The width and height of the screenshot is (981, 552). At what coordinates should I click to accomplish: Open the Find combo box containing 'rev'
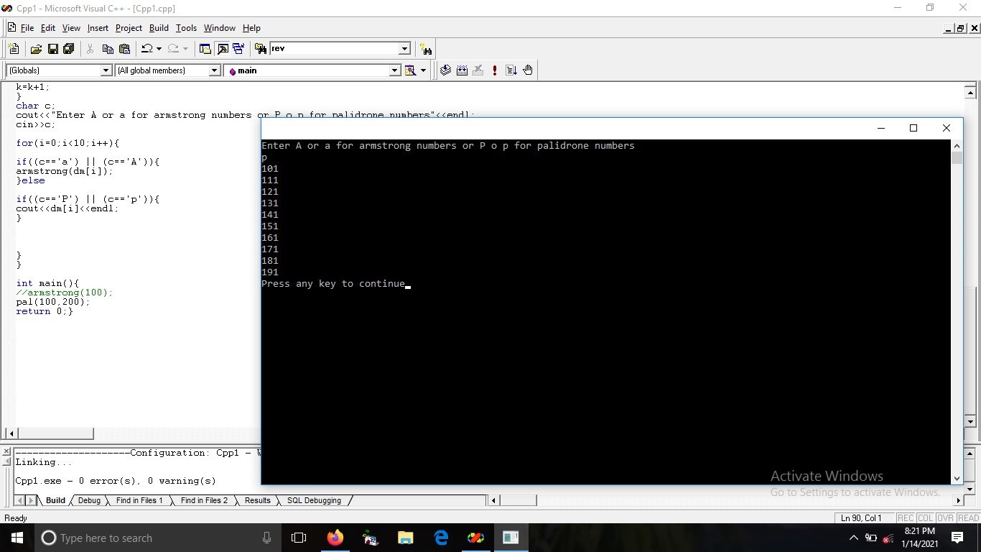pos(340,49)
